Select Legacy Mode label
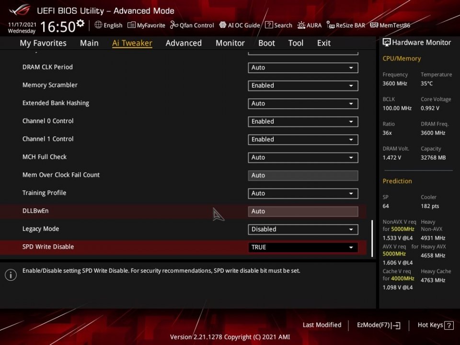Image resolution: width=460 pixels, height=345 pixels. tap(41, 229)
